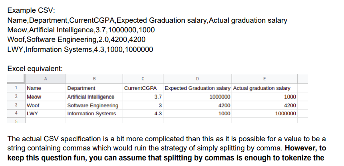Select column D header
The height and width of the screenshot is (166, 344).
click(197, 79)
